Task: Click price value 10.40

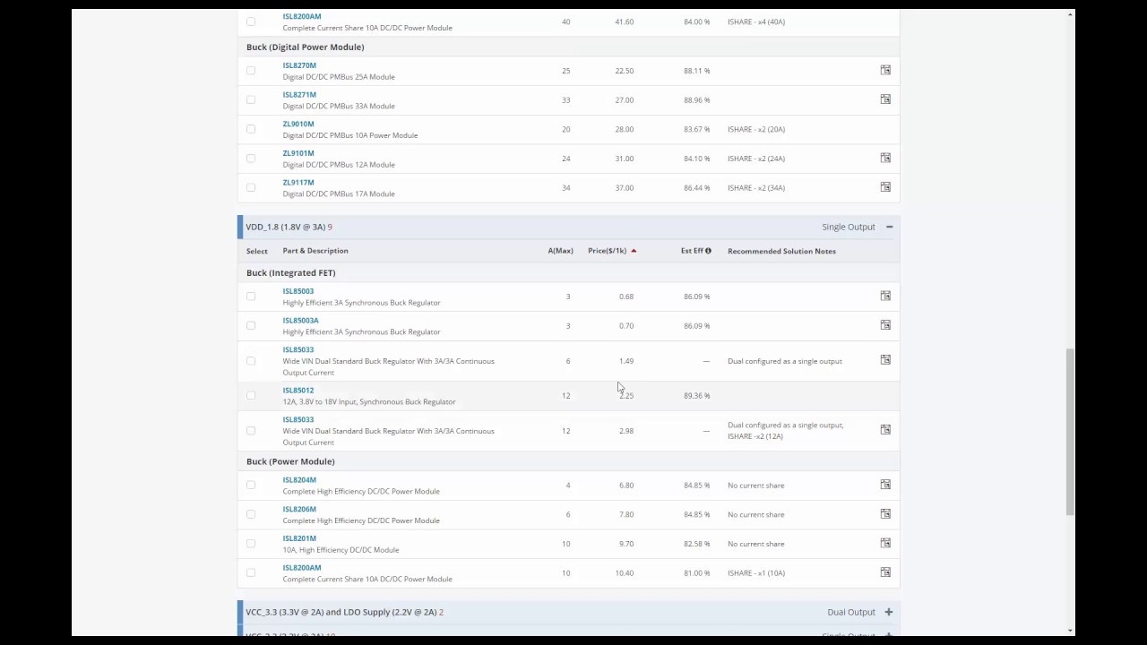Action: pyautogui.click(x=625, y=573)
